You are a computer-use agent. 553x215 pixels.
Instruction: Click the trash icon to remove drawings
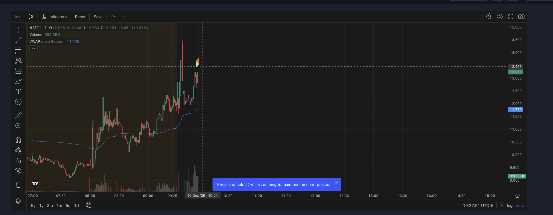18,185
